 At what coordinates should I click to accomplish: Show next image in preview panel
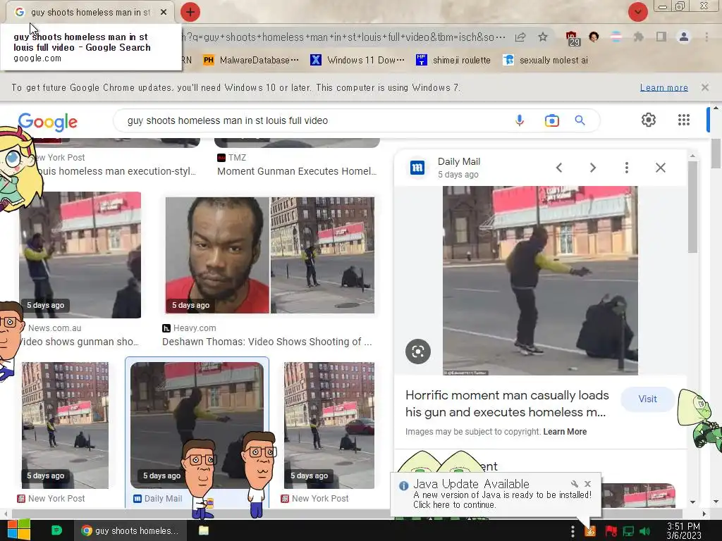[x=592, y=168]
